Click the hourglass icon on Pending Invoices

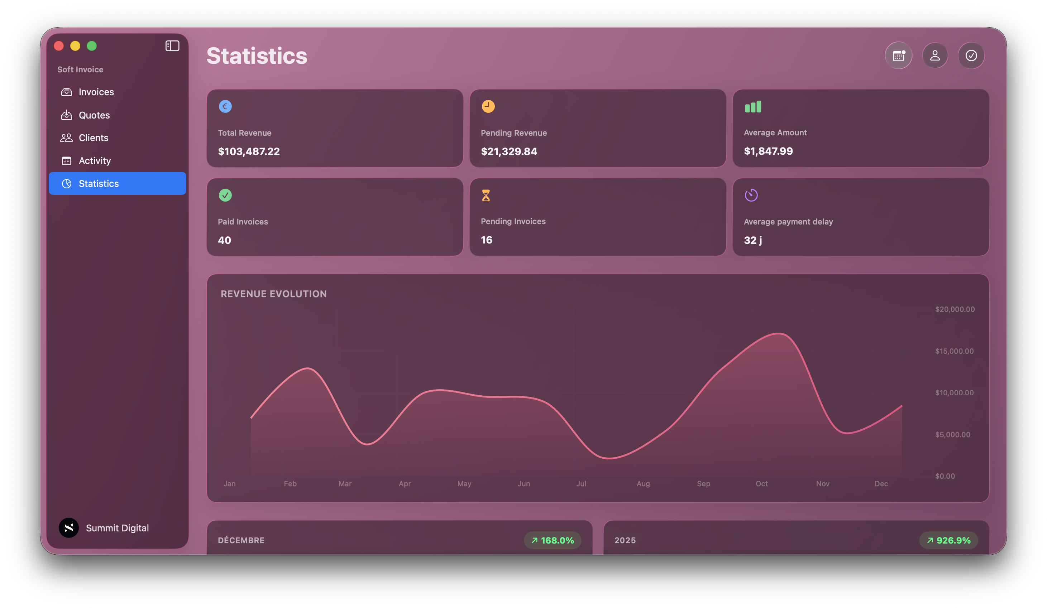coord(486,195)
